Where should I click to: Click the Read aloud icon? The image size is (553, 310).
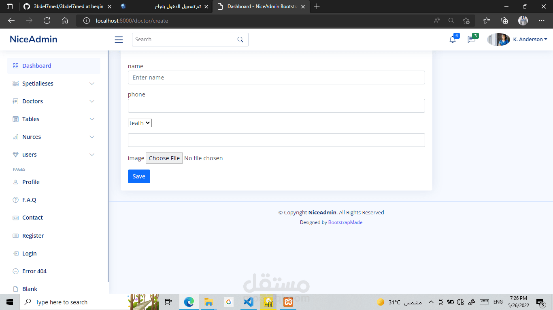[x=437, y=21]
